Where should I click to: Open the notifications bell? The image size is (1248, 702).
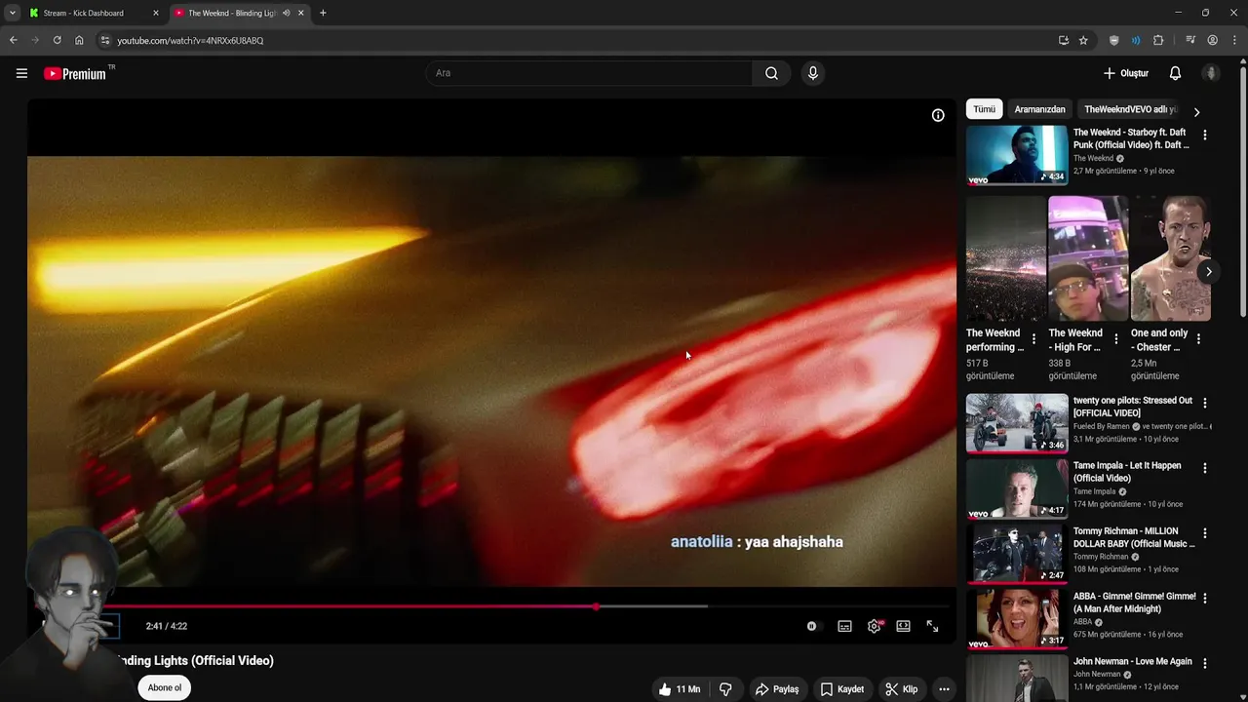pos(1175,73)
